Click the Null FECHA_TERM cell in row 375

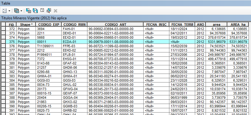pyautogui.click(x=182, y=42)
